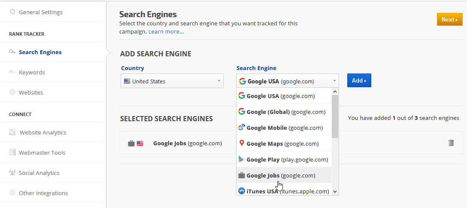
Task: Open the Country dropdown showing United States
Action: tap(172, 81)
